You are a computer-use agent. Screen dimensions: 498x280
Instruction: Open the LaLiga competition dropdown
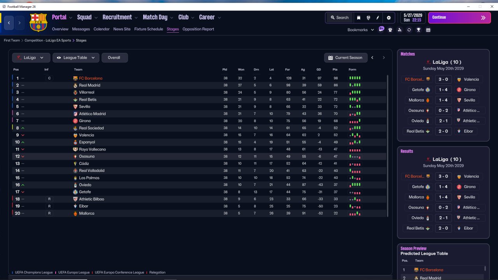[31, 58]
